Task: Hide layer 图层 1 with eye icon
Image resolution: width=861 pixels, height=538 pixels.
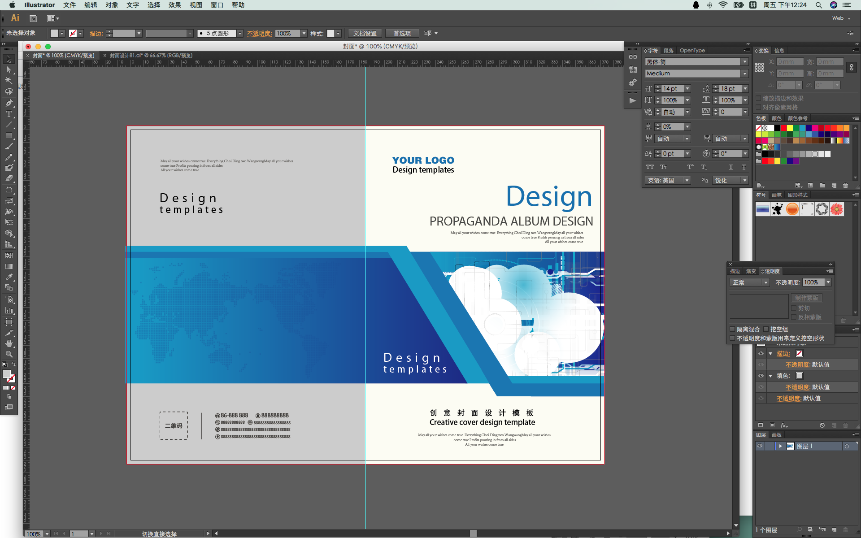Action: pyautogui.click(x=760, y=446)
